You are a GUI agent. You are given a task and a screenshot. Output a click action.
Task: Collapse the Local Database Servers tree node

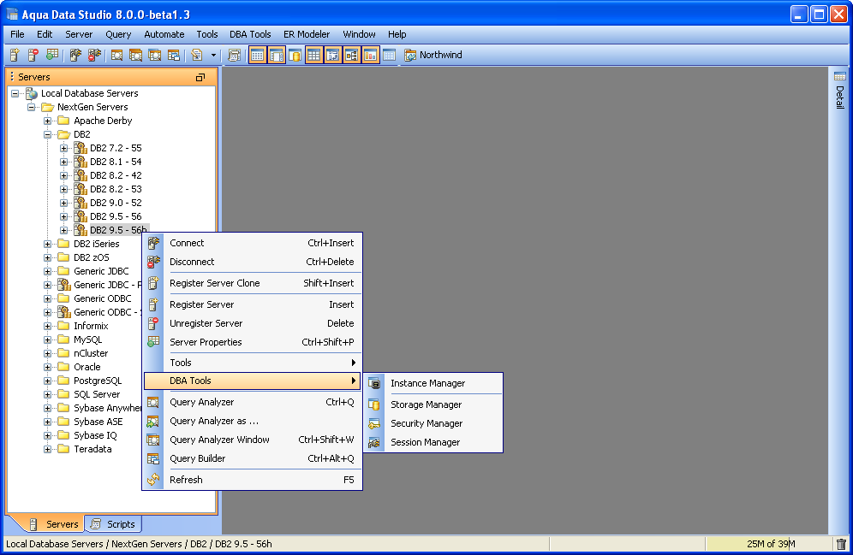point(15,93)
